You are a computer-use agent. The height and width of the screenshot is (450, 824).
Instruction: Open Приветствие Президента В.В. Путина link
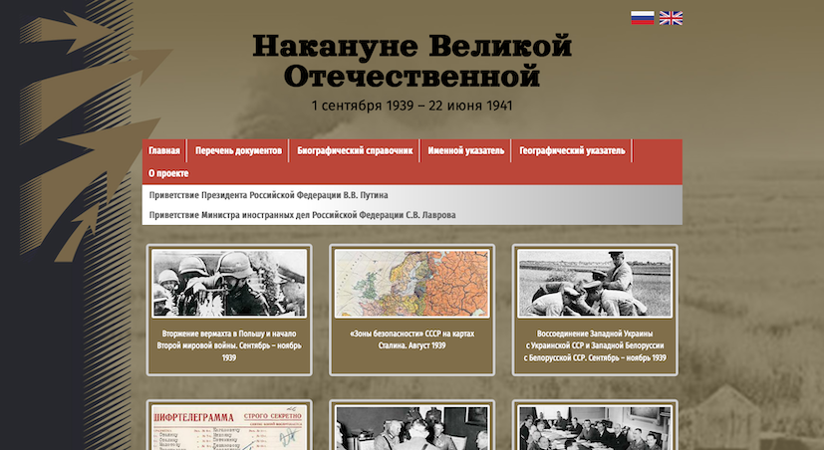pyautogui.click(x=268, y=195)
